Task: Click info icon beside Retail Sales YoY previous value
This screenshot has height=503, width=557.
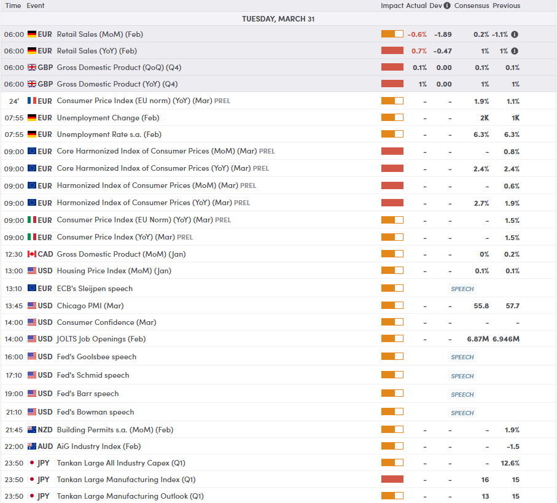Action: [515, 51]
